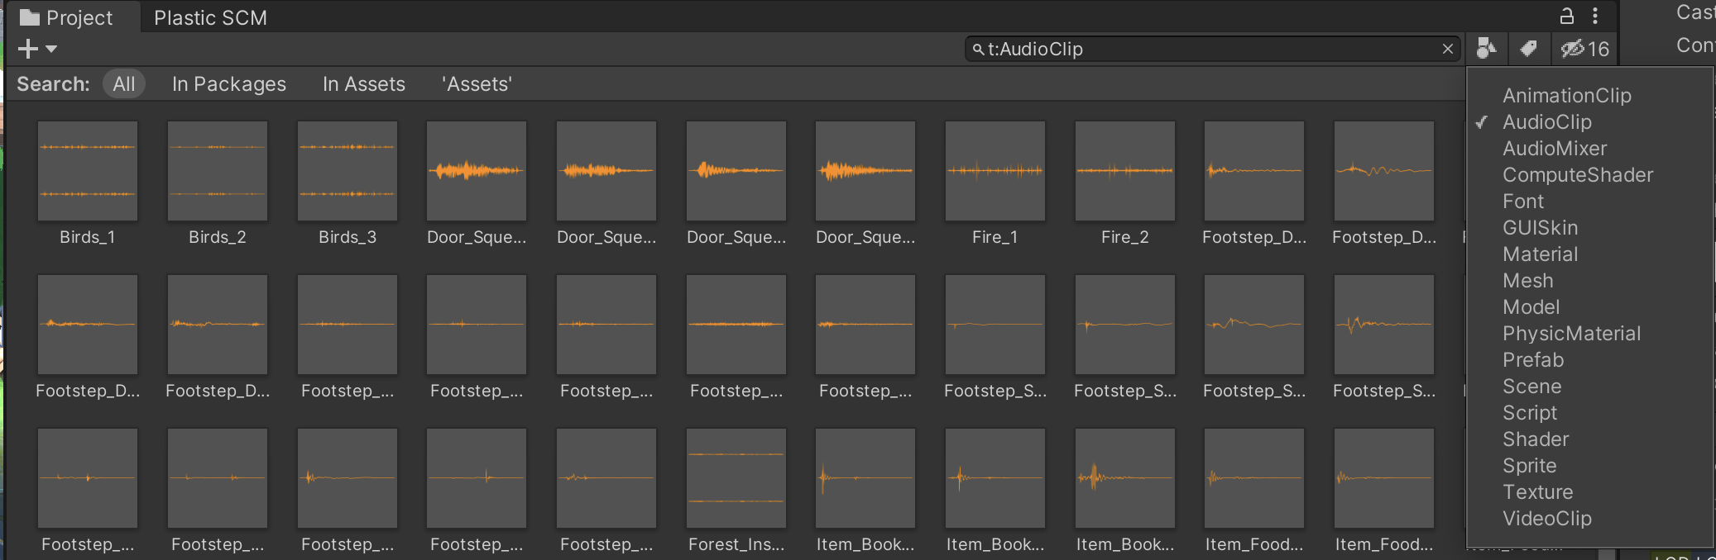The width and height of the screenshot is (1716, 560).
Task: Expand the create dropdown arrow beside plus
Action: point(51,49)
